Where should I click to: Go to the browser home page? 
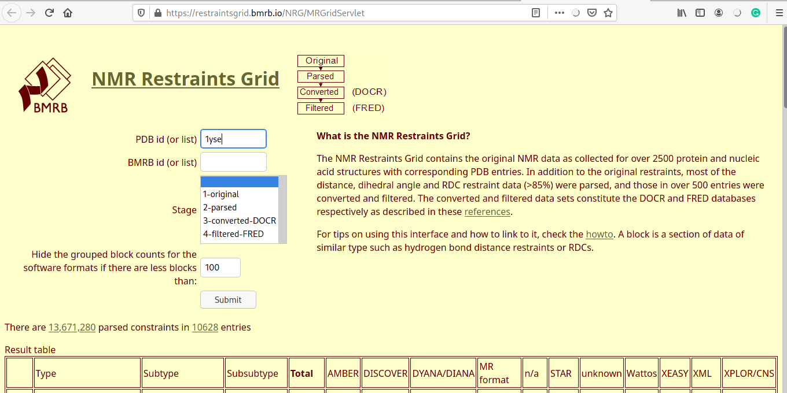pos(68,13)
